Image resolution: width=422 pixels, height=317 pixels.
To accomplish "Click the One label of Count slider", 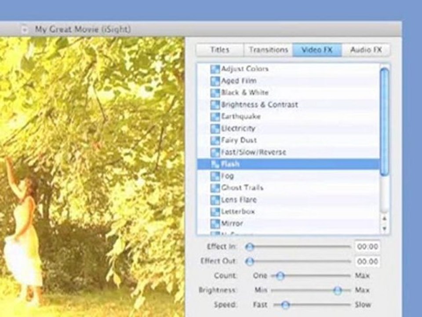I will [260, 276].
